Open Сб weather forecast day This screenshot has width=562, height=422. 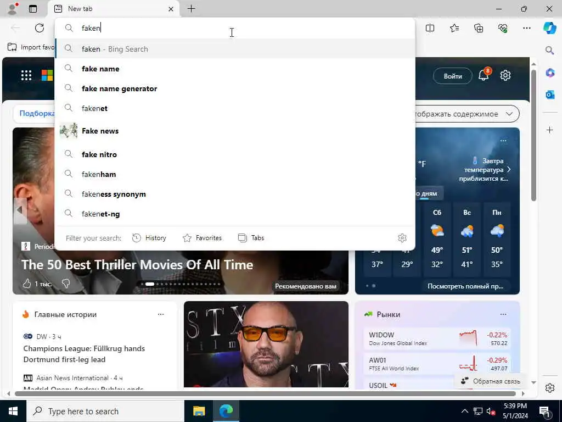coord(437,239)
